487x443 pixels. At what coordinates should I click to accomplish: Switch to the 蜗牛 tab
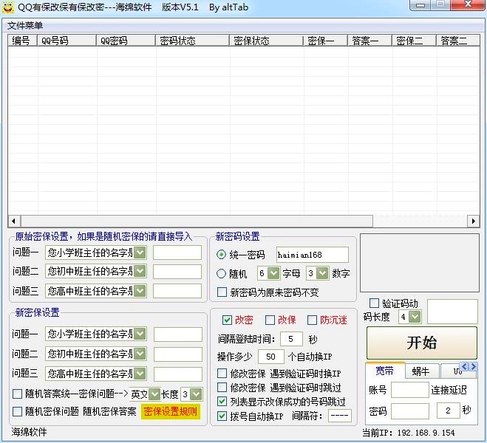pyautogui.click(x=422, y=371)
